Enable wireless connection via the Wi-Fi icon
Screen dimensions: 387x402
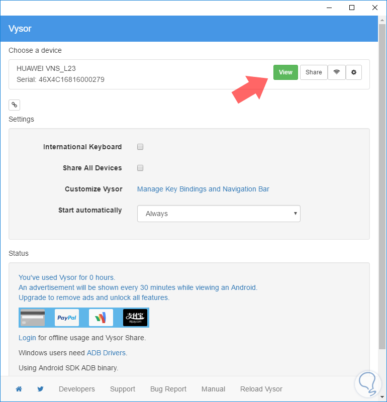click(336, 72)
